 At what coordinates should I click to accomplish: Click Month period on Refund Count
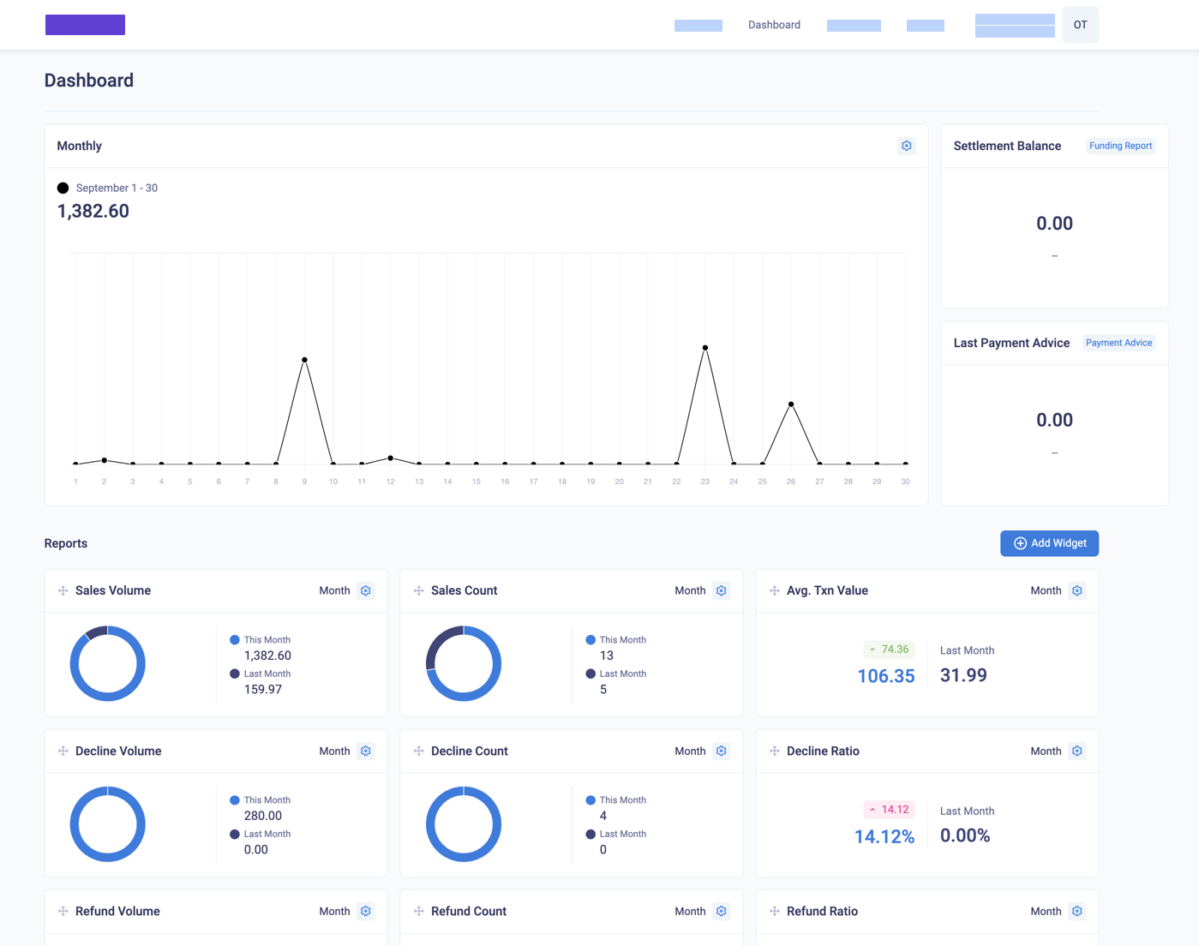tap(690, 911)
